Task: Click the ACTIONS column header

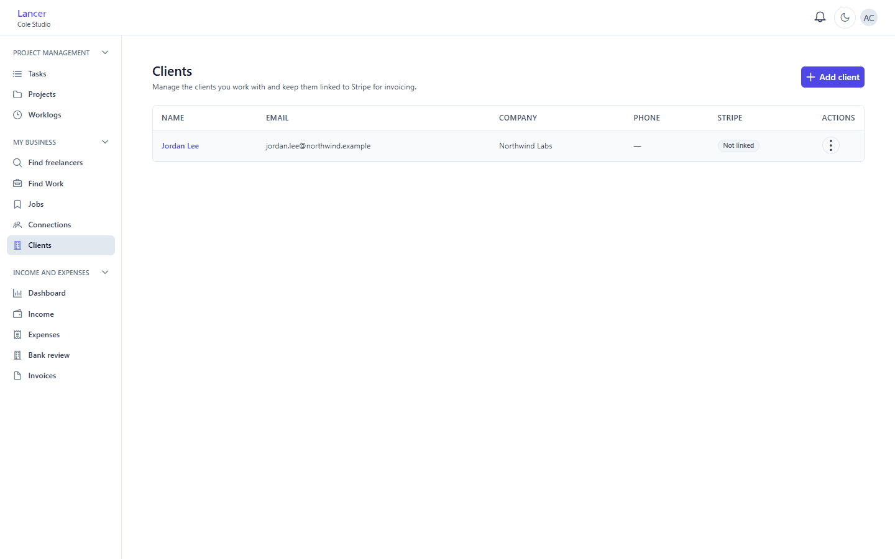Action: (x=838, y=118)
